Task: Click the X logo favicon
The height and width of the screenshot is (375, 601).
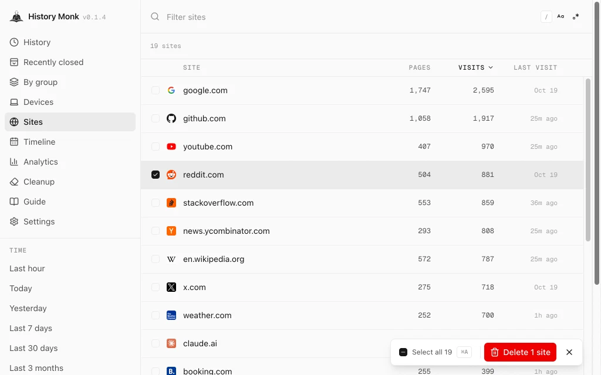Action: point(171,287)
